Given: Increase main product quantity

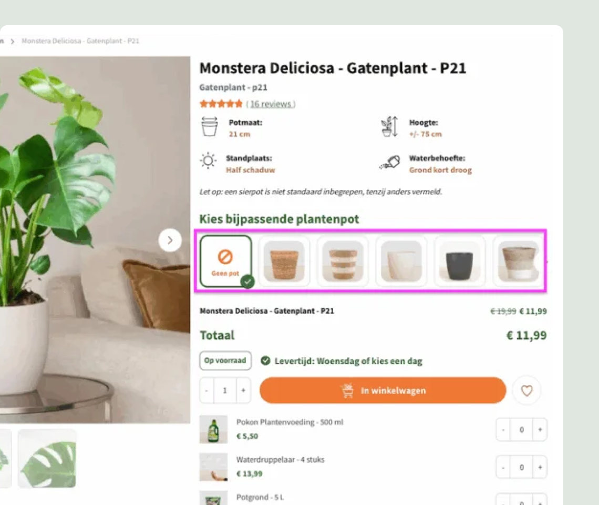Looking at the screenshot, I should pyautogui.click(x=243, y=390).
